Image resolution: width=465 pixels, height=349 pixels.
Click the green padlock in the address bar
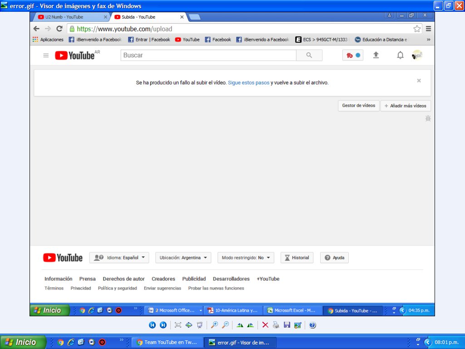point(72,29)
